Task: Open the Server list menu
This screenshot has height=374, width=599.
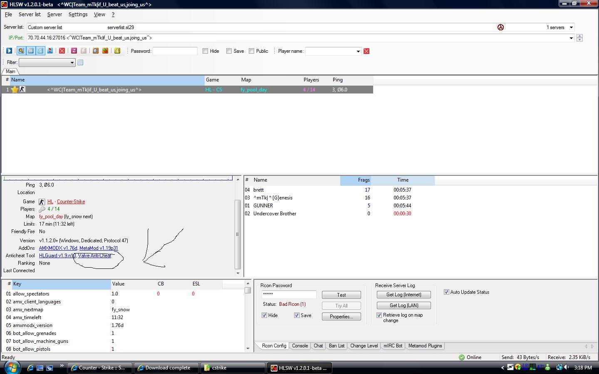Action: pyautogui.click(x=30, y=15)
